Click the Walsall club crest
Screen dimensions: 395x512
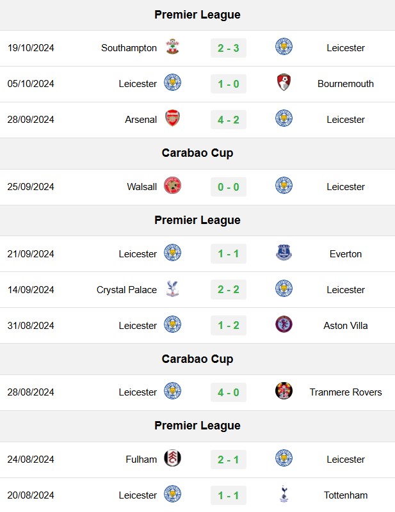click(172, 186)
